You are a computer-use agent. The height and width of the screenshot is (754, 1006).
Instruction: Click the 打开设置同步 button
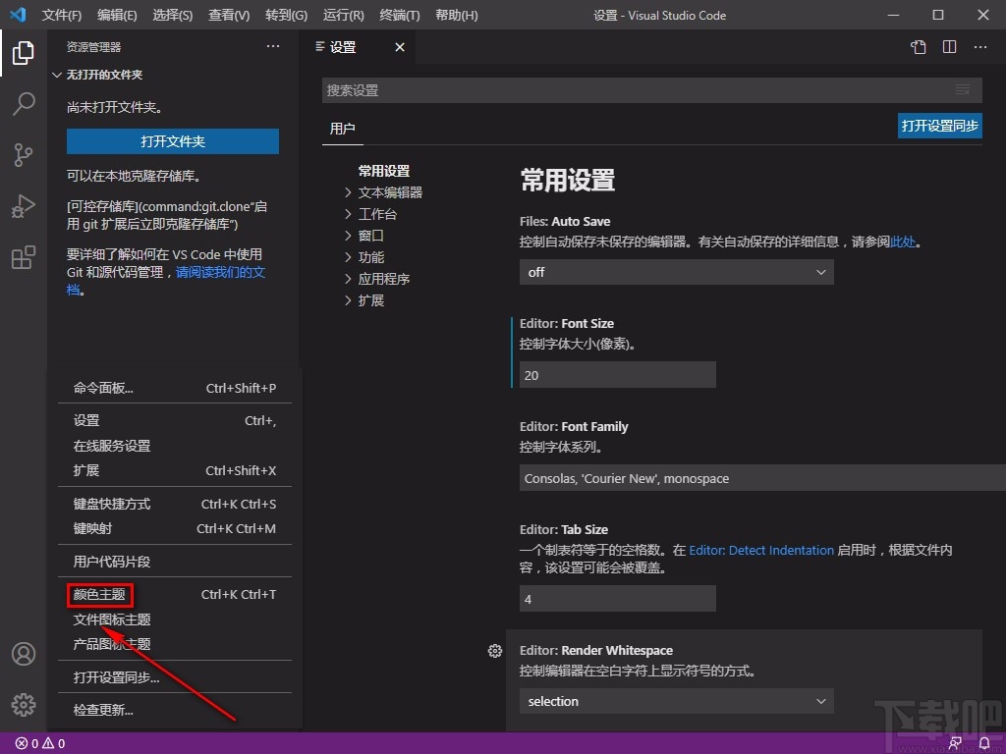pyautogui.click(x=940, y=126)
